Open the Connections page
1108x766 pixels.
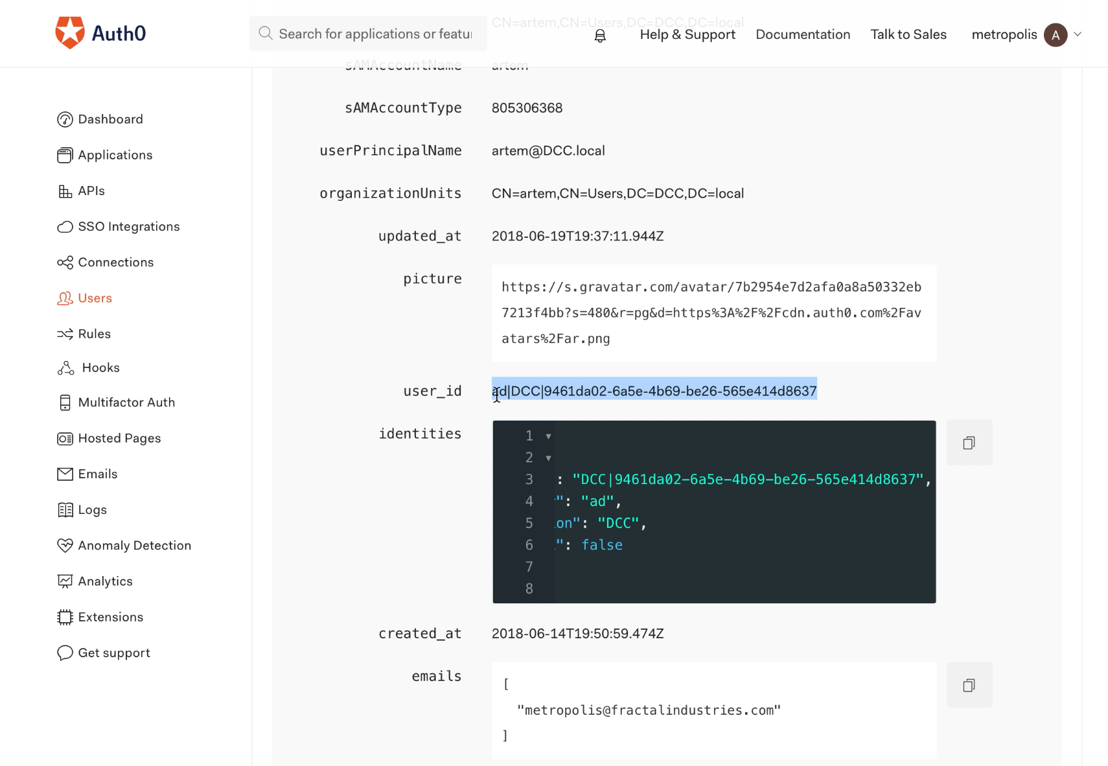(116, 262)
